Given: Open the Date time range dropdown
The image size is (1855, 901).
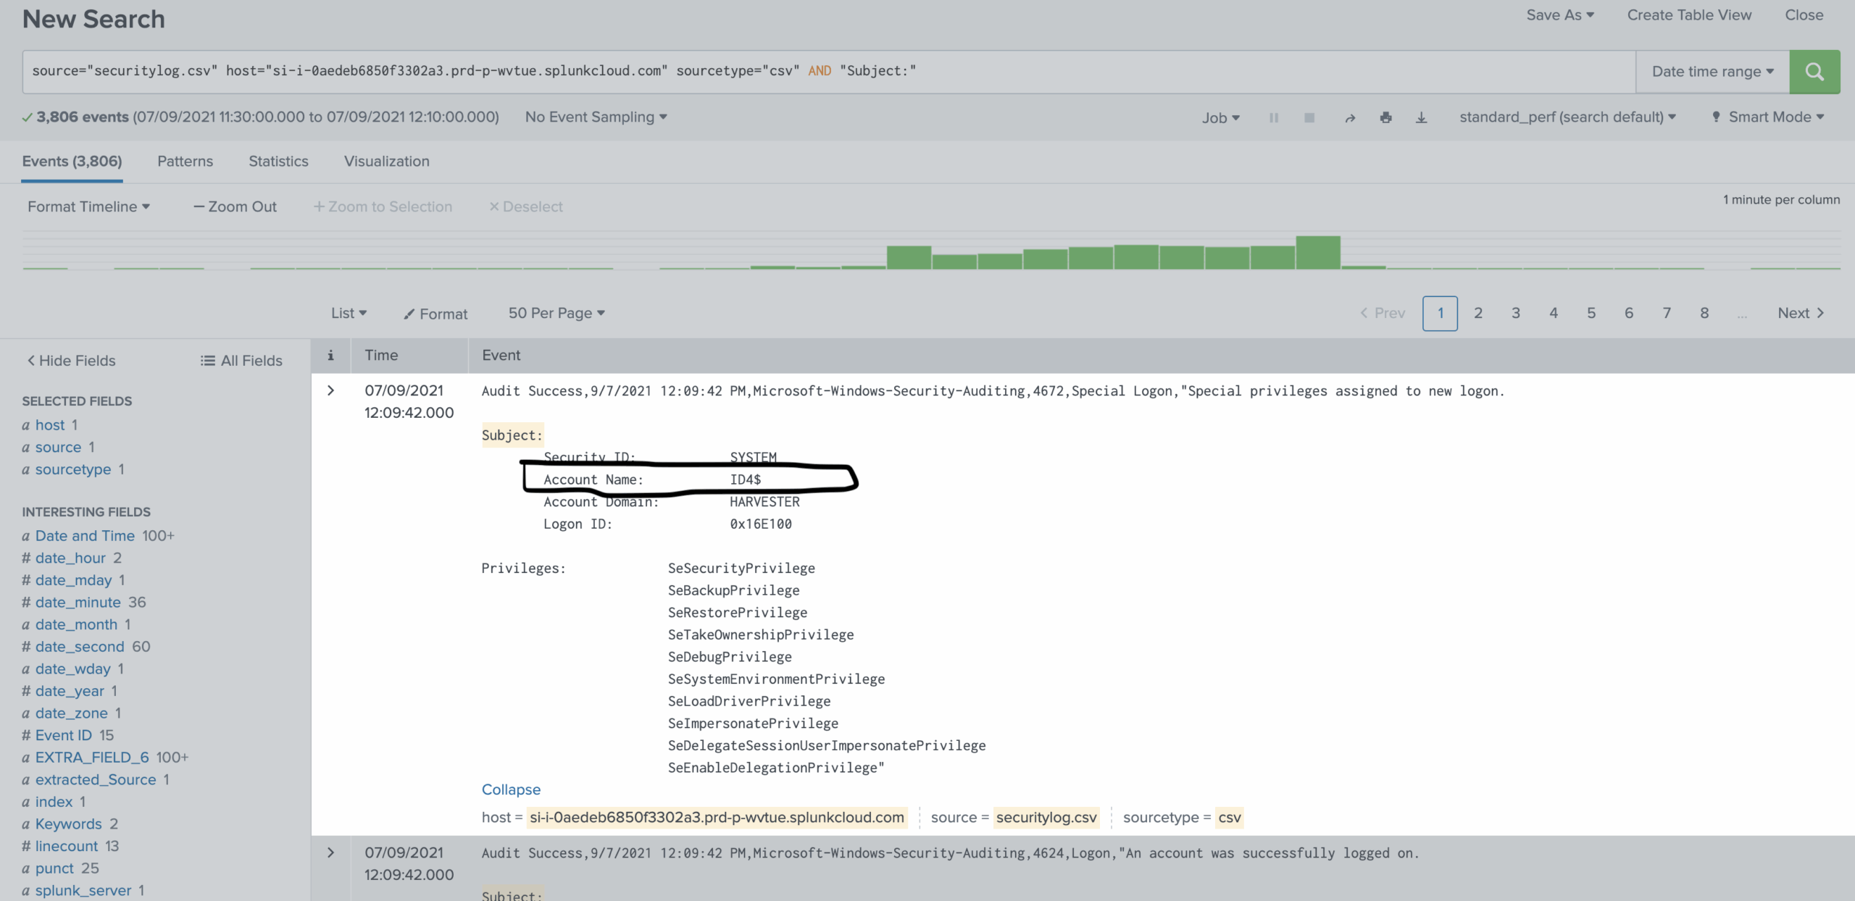Looking at the screenshot, I should pos(1712,71).
